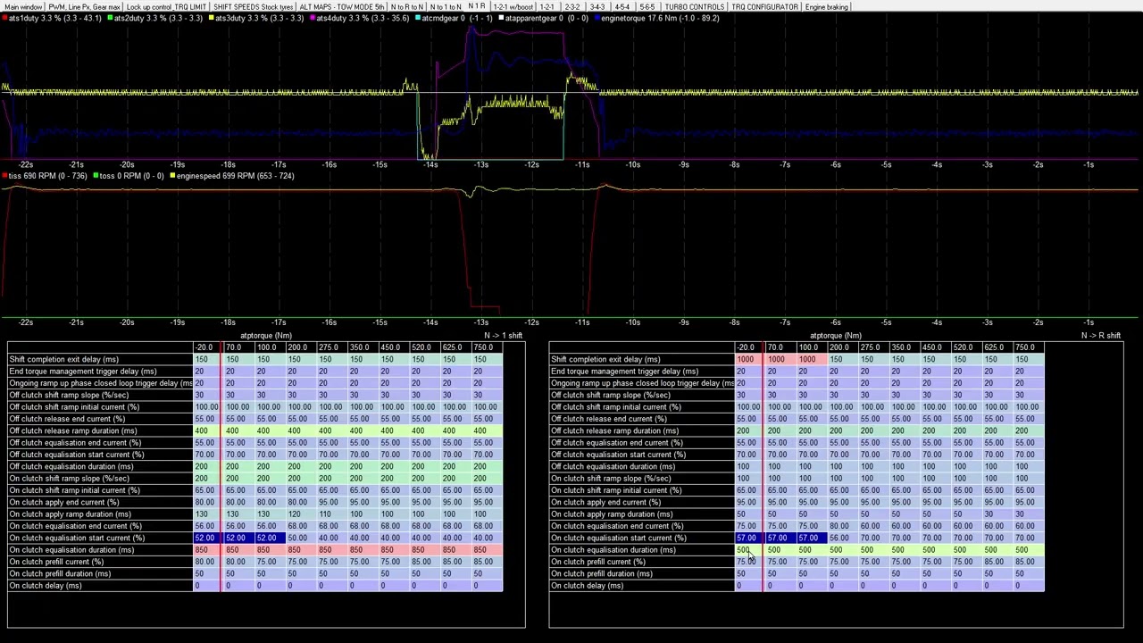Click the green ats2duty legend marker
Viewport: 1143px width, 643px height.
(x=110, y=18)
